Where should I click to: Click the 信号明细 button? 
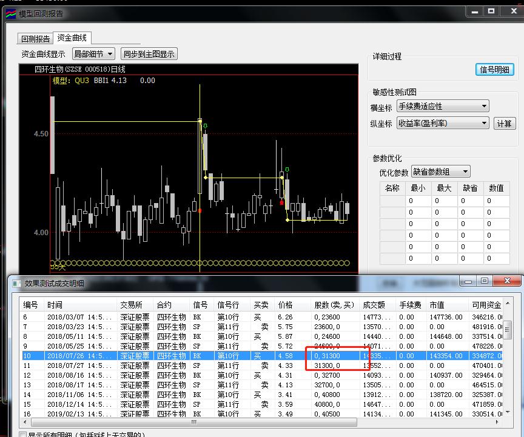click(495, 70)
